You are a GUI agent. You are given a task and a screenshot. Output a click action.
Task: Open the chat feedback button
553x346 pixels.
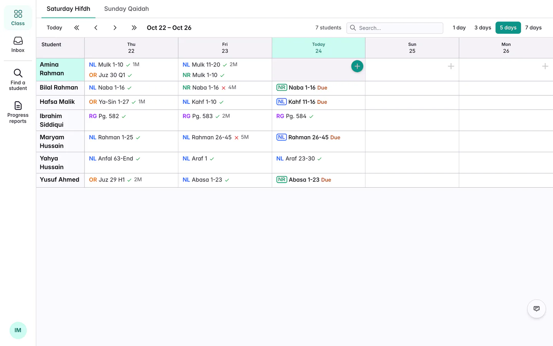point(536,309)
